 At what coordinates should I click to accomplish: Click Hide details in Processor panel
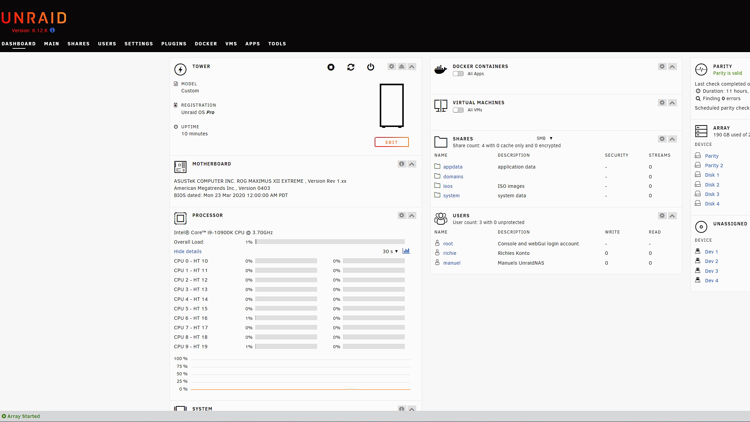[x=187, y=251]
